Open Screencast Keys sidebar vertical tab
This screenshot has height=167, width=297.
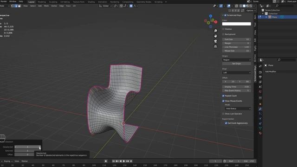click(255, 73)
